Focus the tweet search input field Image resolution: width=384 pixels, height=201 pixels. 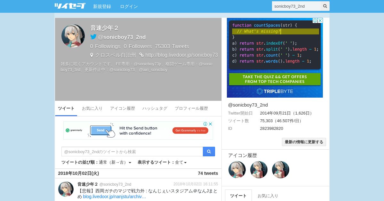click(132, 152)
